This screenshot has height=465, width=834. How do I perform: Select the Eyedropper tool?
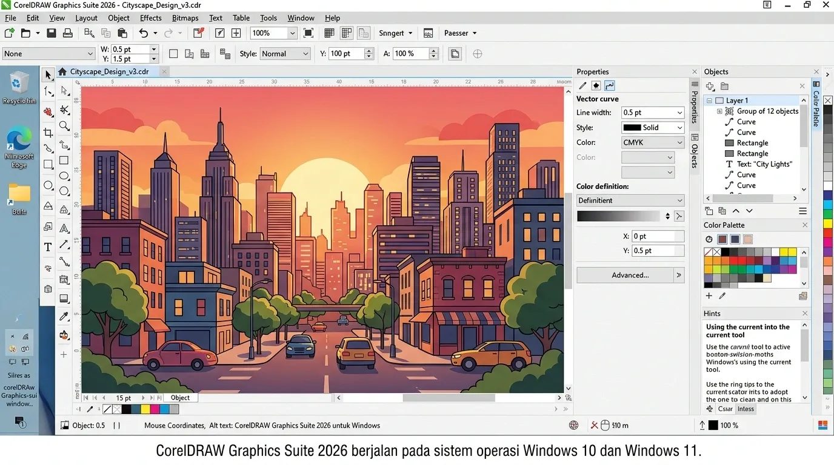(64, 316)
